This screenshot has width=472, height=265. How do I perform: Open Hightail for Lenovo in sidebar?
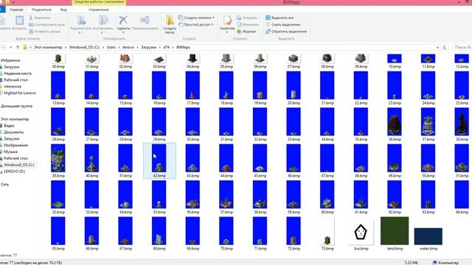click(x=20, y=93)
